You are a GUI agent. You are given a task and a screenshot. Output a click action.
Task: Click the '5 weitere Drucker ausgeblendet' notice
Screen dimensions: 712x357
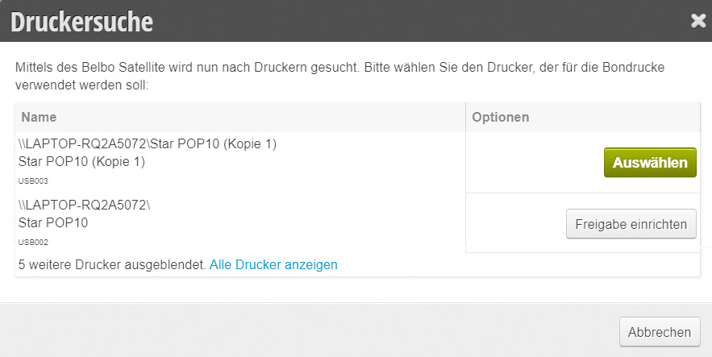point(112,264)
